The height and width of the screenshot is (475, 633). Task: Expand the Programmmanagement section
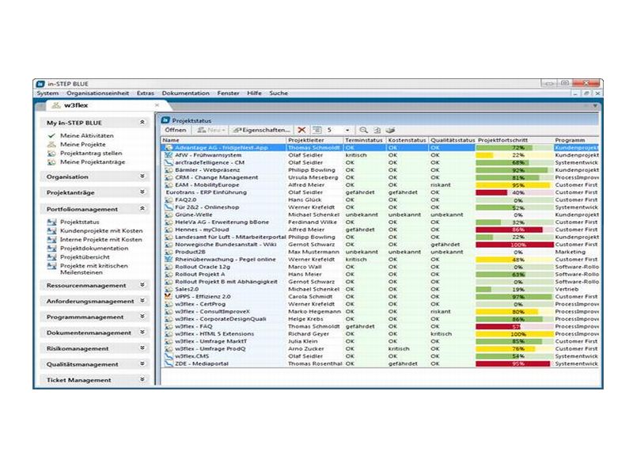tap(142, 317)
